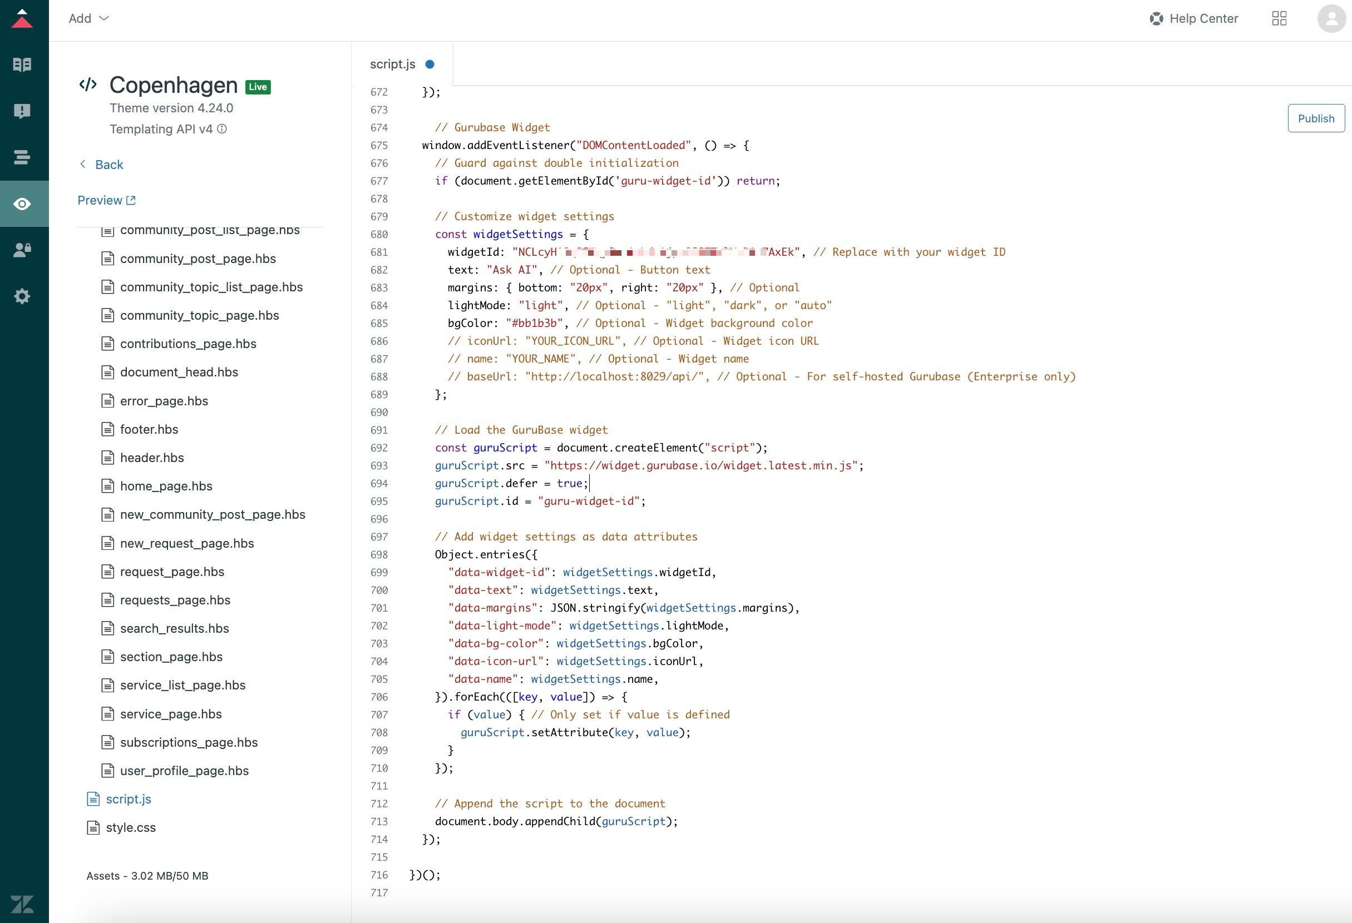The image size is (1352, 923).
Task: Open theme Preview link
Action: (106, 200)
